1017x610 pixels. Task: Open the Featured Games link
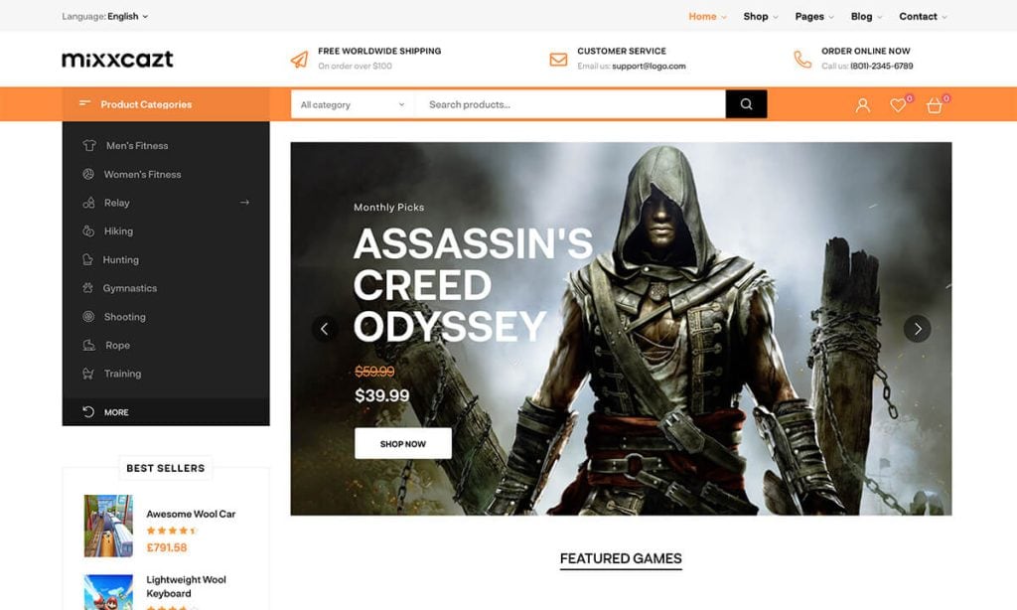[620, 557]
